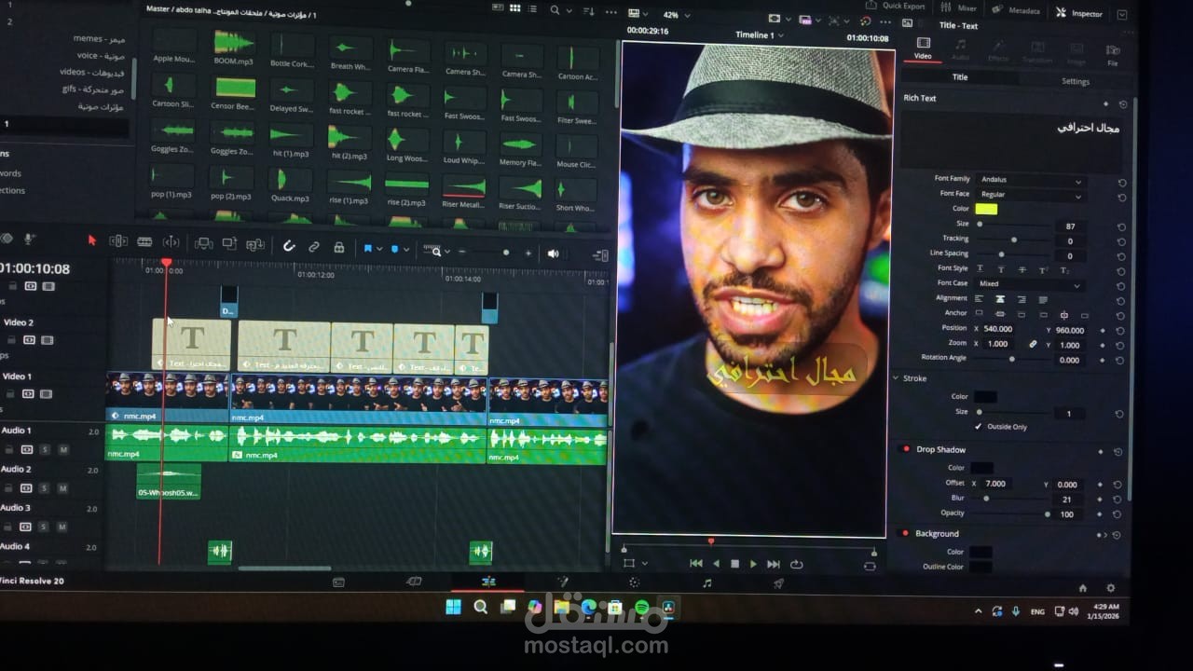Open the memes bin in media pool
Image resolution: width=1193 pixels, height=671 pixels.
[x=99, y=39]
